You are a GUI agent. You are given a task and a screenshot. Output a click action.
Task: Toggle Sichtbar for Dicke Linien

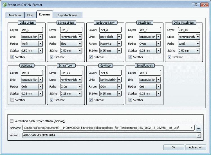pyautogui.click(x=12, y=57)
